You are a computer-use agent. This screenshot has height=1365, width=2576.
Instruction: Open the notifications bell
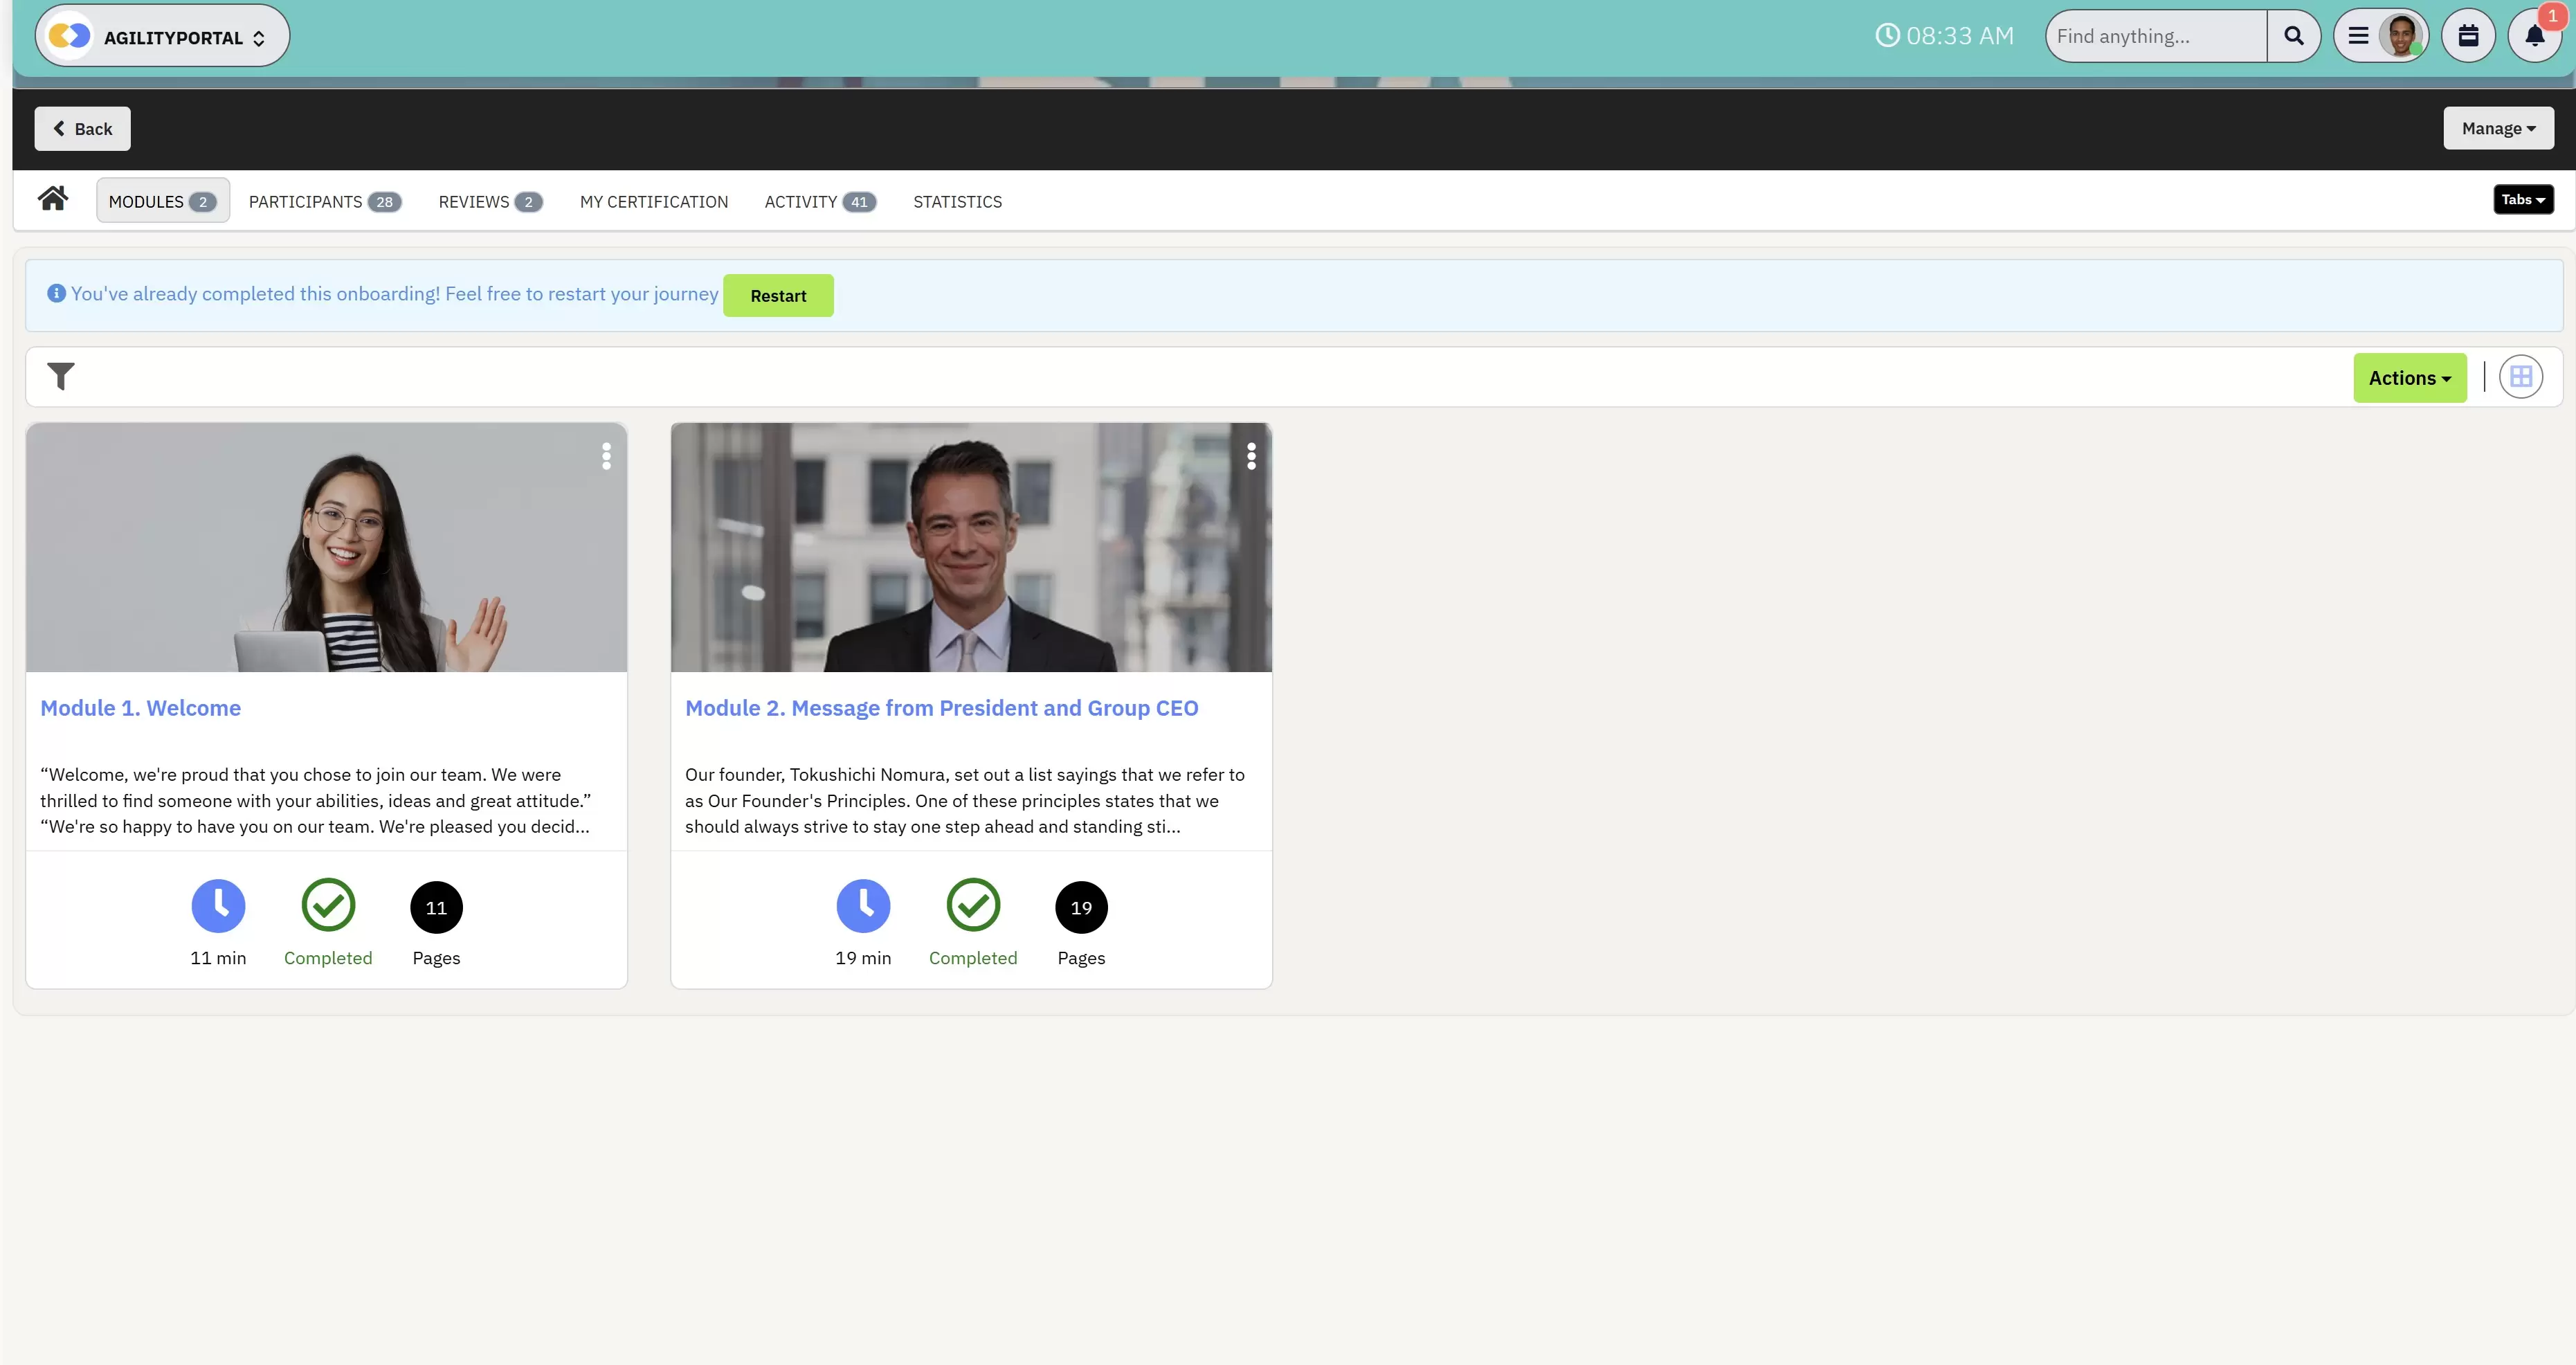2534,37
